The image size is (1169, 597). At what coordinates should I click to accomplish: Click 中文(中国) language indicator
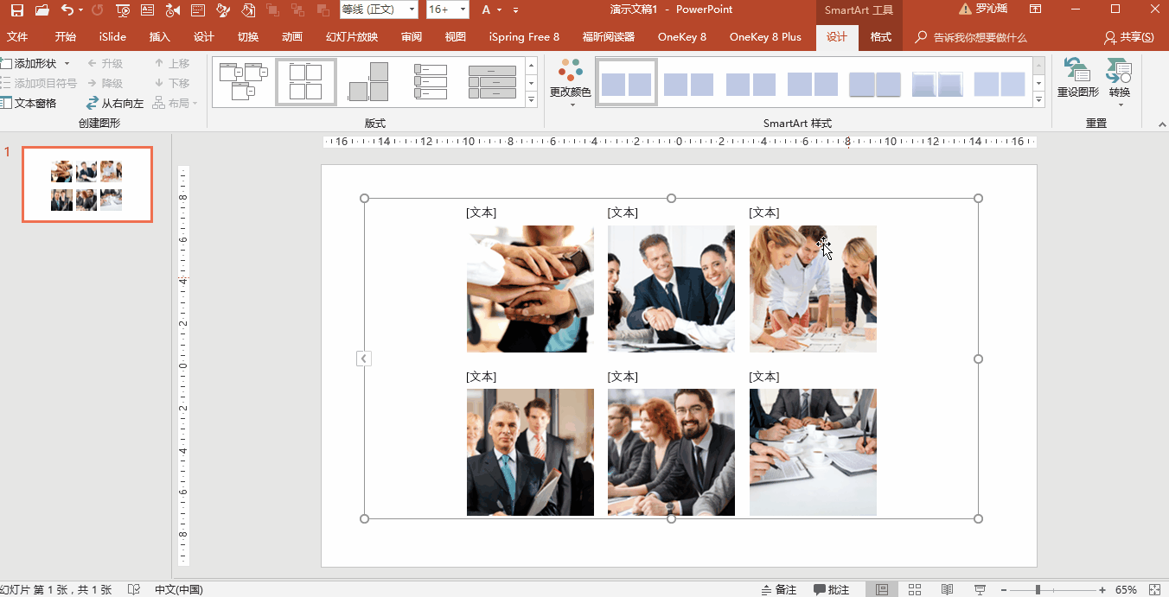[179, 589]
